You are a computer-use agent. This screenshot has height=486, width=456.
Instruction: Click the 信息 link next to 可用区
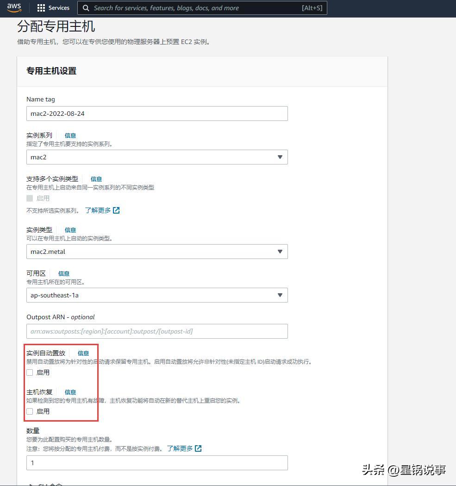[63, 273]
